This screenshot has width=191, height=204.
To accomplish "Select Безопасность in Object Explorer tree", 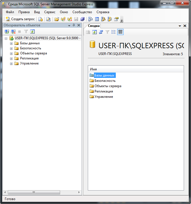I will (x=30, y=48).
